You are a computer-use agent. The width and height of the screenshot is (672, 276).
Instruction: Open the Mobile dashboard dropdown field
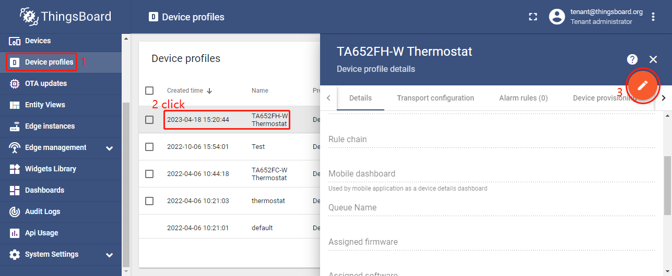point(491,174)
